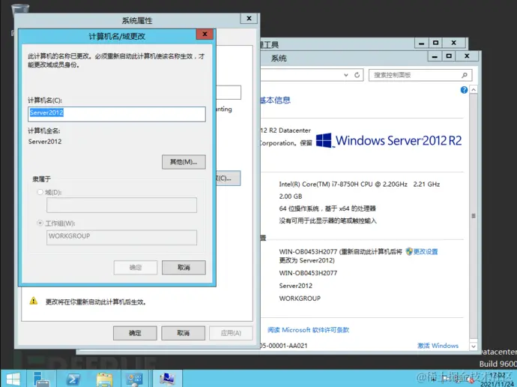Minimize the 系统 window
This screenshot has width=517, height=387.
pos(435,56)
